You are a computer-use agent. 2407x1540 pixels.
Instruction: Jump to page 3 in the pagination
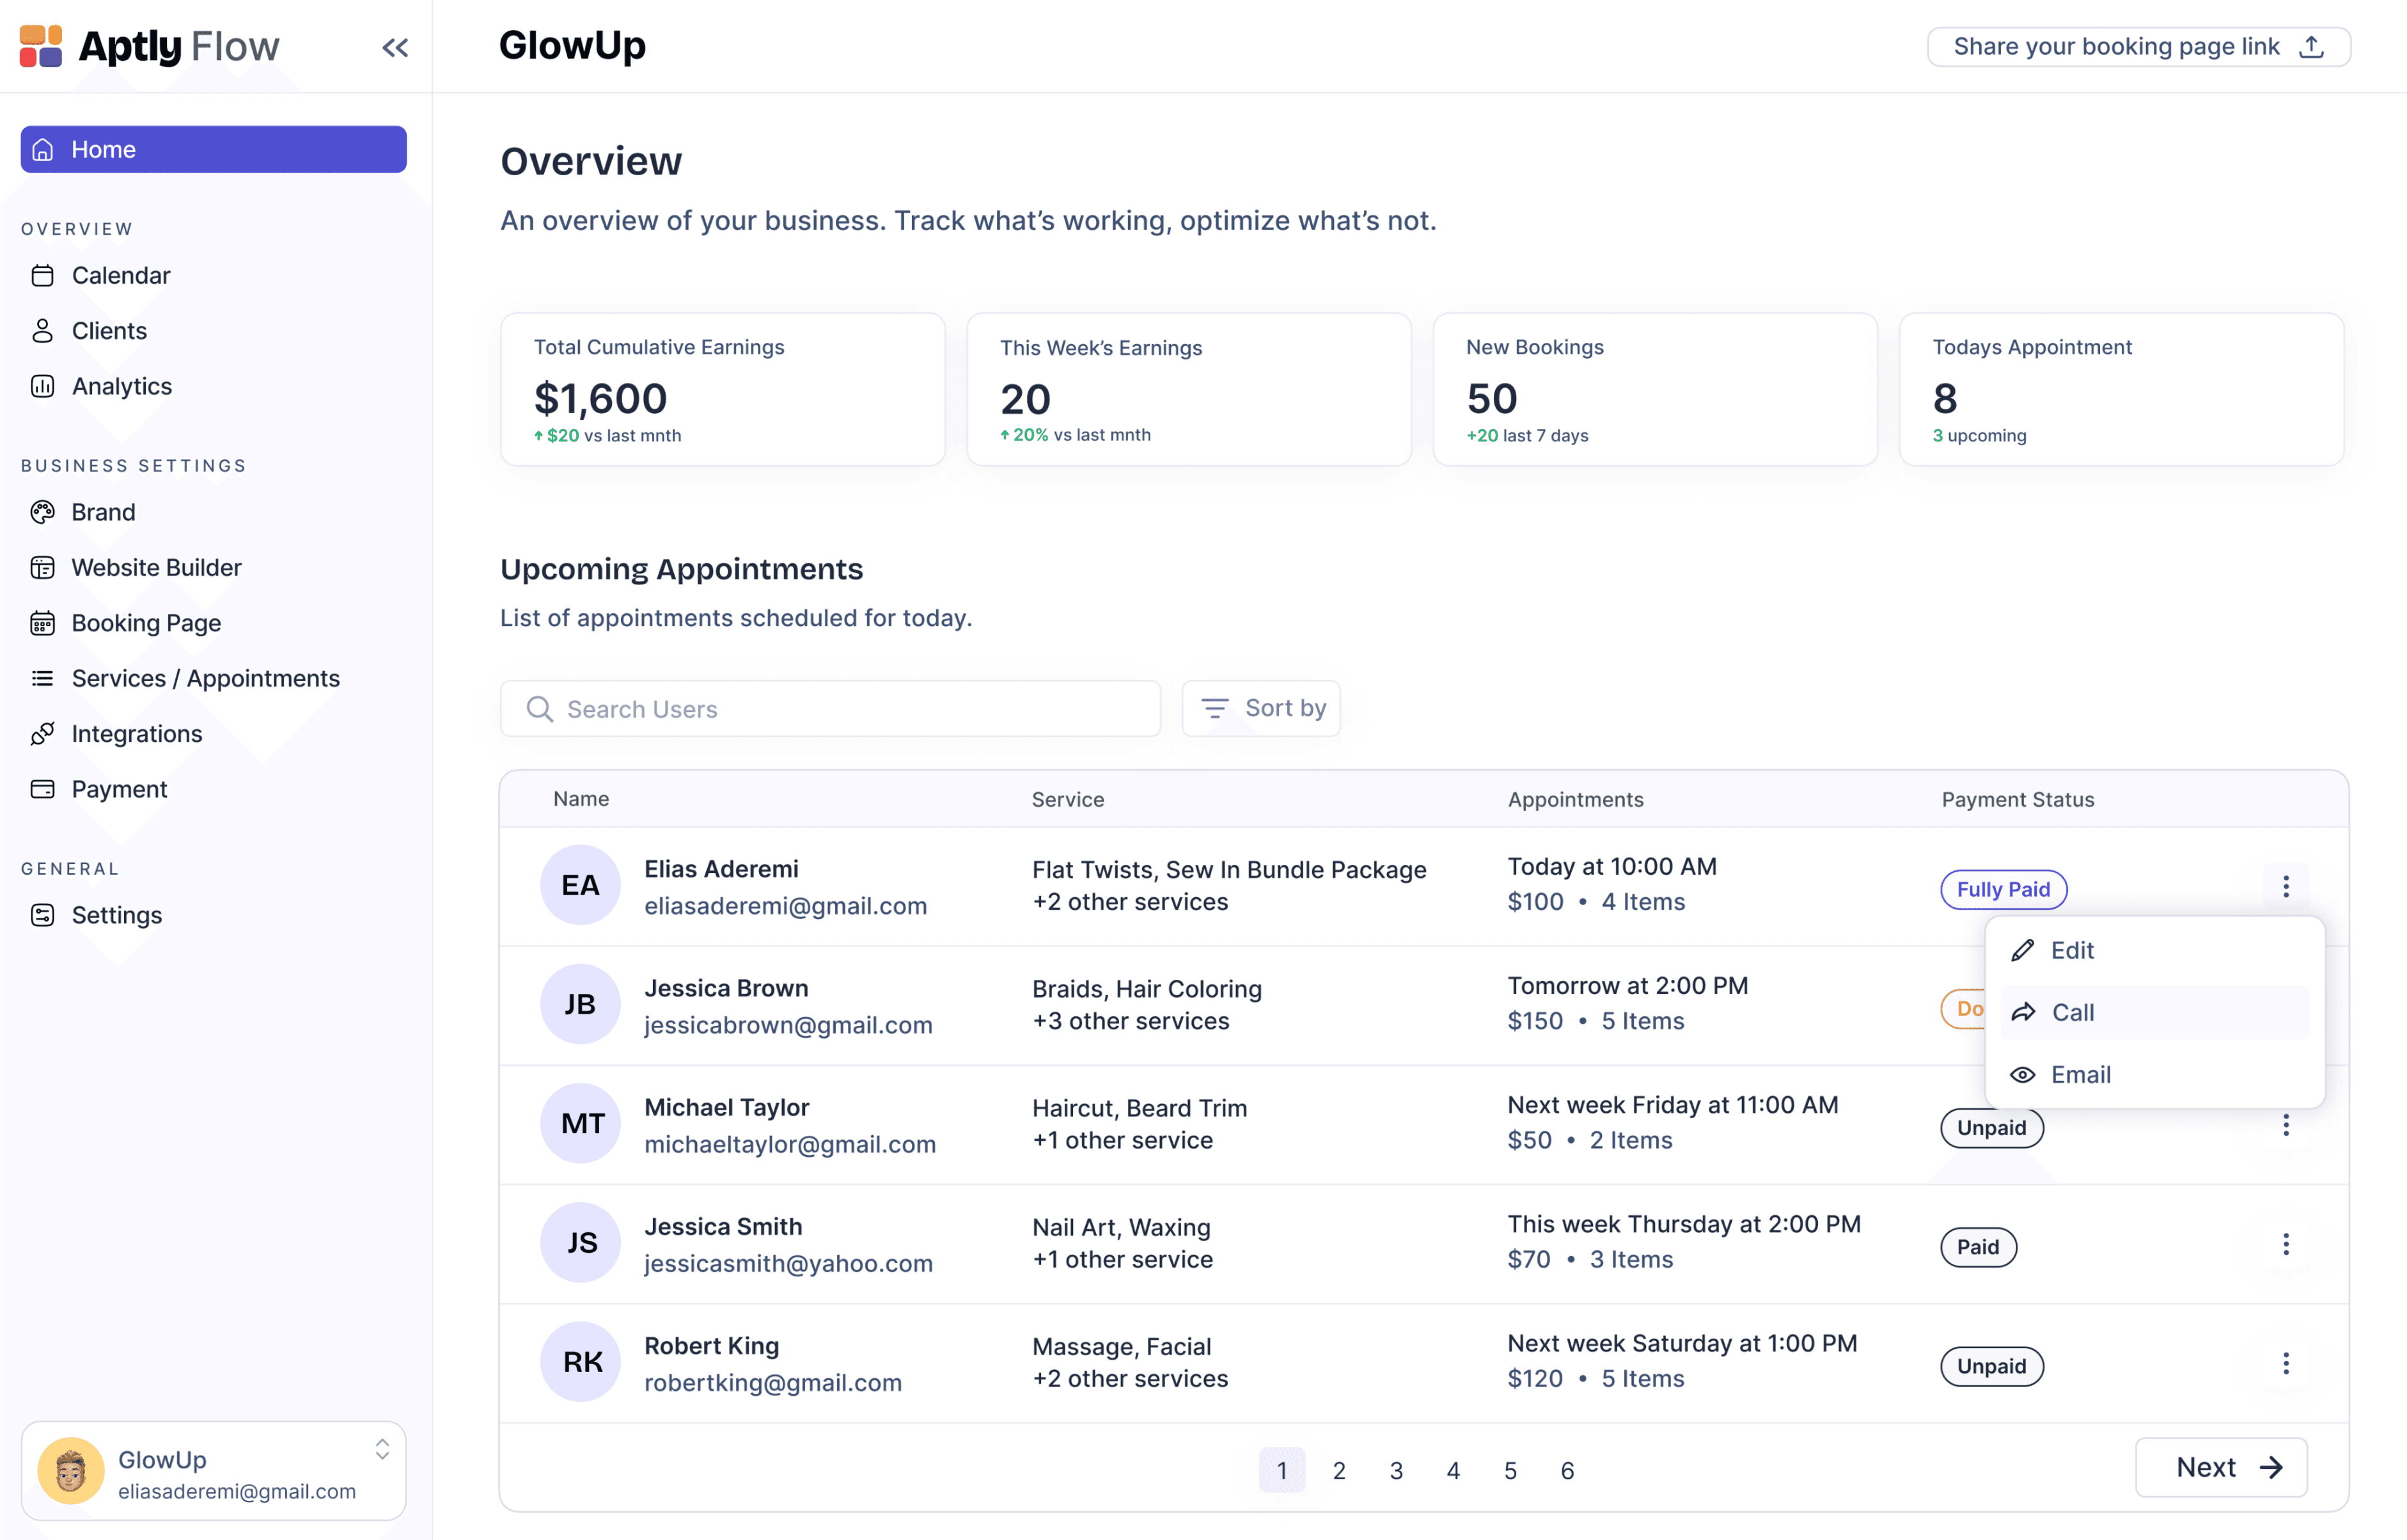click(1396, 1470)
